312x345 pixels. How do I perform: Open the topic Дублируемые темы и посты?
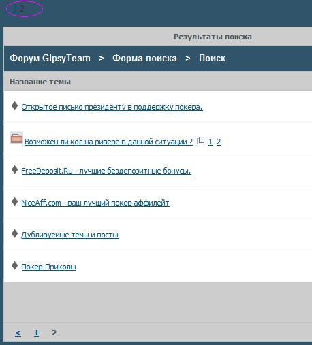click(x=69, y=235)
